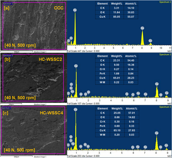This screenshot has height=158, width=172.
Task: Click the HC-WSSC4 micrograph label
Action: pyautogui.click(x=51, y=113)
